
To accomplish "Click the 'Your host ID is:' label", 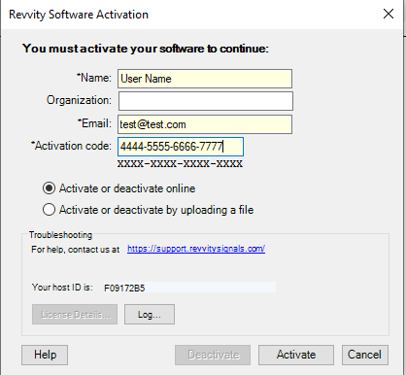I will 62,288.
